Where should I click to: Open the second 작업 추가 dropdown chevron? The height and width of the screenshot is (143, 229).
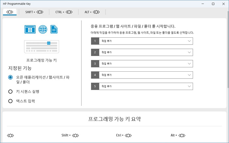(189, 52)
